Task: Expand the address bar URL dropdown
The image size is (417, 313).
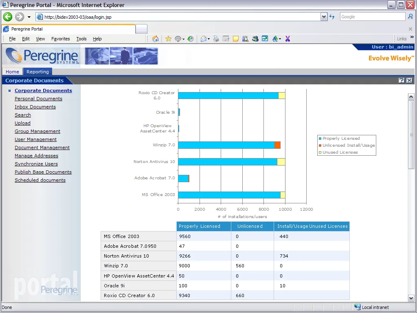Action: click(324, 17)
